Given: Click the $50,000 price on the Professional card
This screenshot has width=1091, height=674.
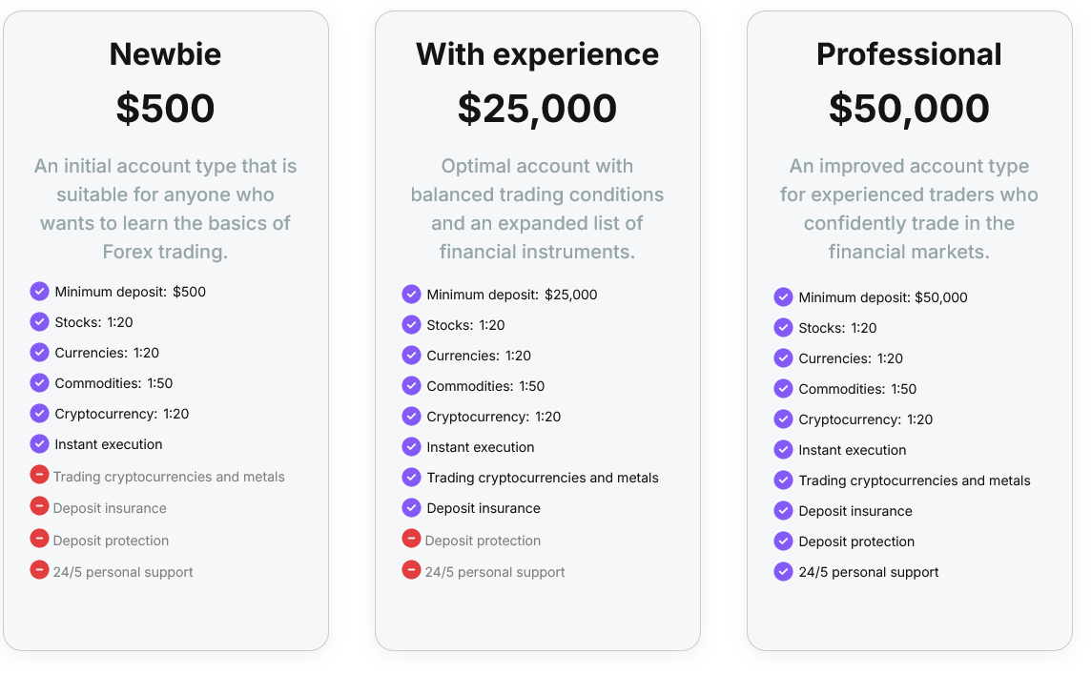Looking at the screenshot, I should tap(909, 109).
